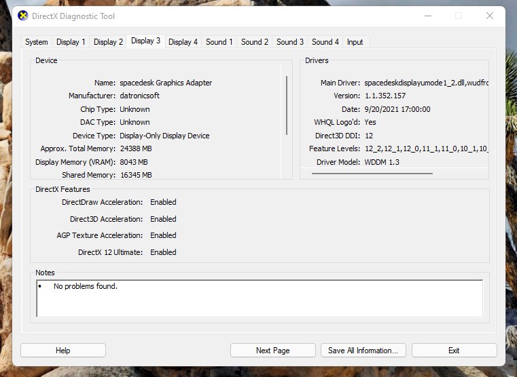
Task: Click the Drivers panel horizontal scrollbar
Action: [372, 174]
